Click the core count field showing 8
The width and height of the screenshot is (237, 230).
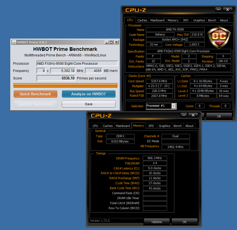pos(41,71)
